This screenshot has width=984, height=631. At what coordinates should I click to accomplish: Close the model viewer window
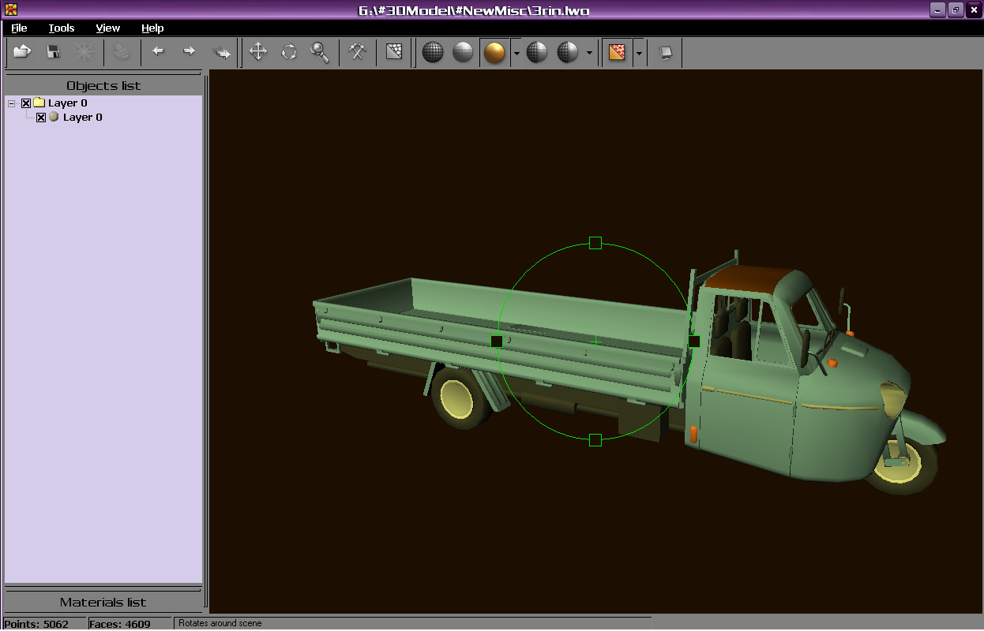973,9
